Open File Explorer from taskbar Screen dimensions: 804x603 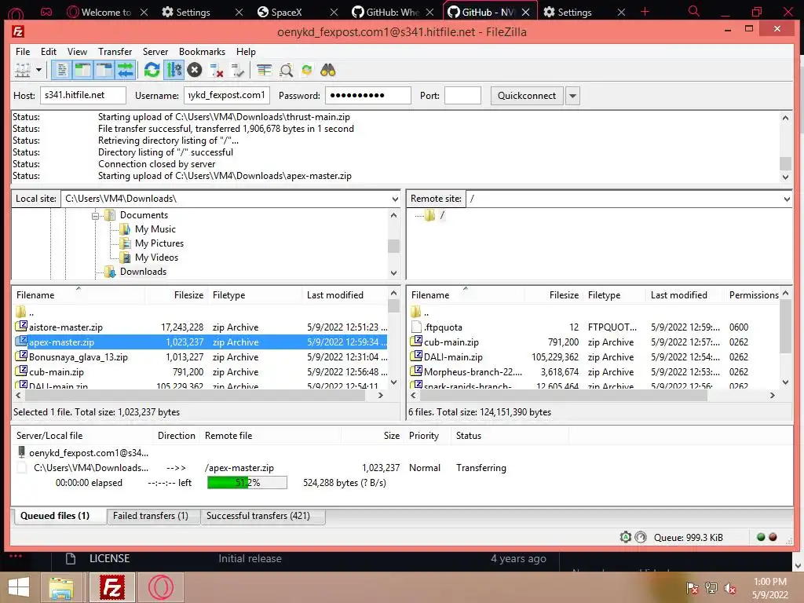pyautogui.click(x=61, y=587)
